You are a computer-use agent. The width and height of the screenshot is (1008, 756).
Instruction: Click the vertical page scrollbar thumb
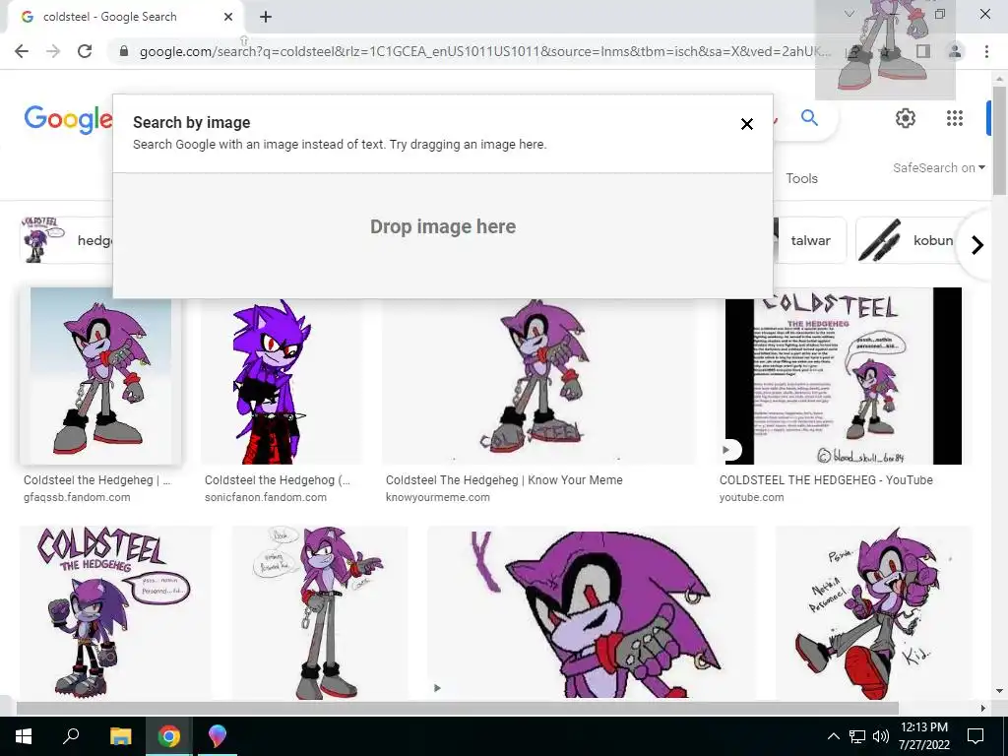[x=999, y=140]
